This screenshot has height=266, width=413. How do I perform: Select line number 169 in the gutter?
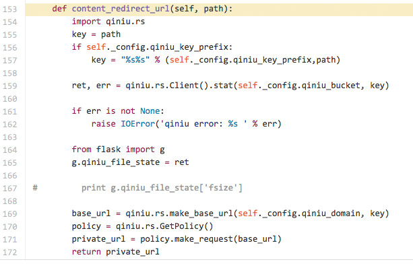click(x=9, y=214)
